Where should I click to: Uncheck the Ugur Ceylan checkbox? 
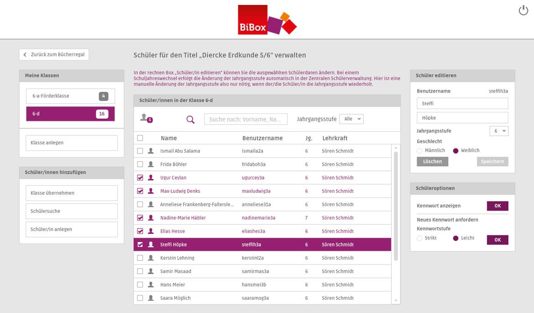point(140,178)
